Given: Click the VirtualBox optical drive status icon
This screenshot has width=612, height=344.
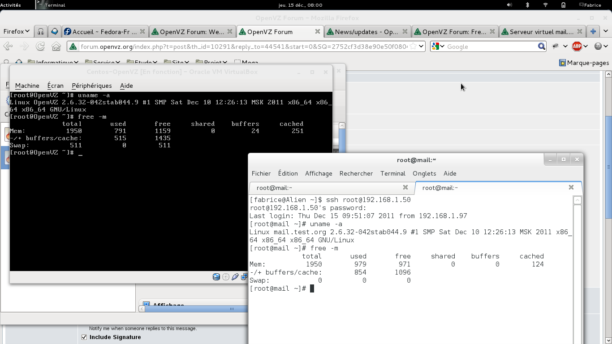Looking at the screenshot, I should pyautogui.click(x=226, y=277).
